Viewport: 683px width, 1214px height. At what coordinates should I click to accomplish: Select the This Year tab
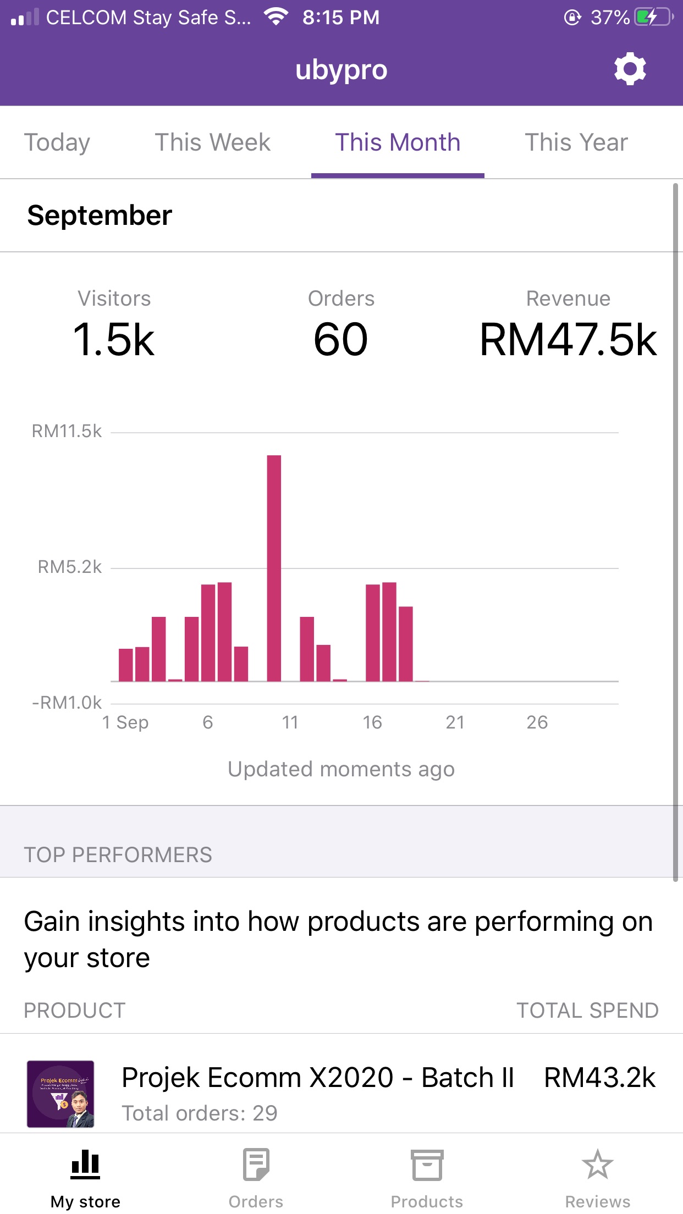[576, 142]
